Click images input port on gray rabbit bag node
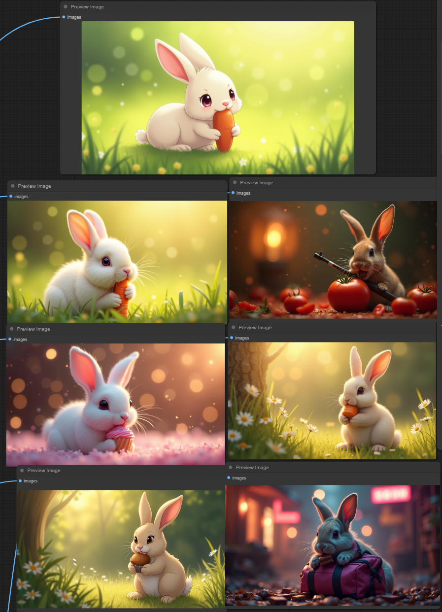Screen dimensions: 442x612 [x=229, y=478]
